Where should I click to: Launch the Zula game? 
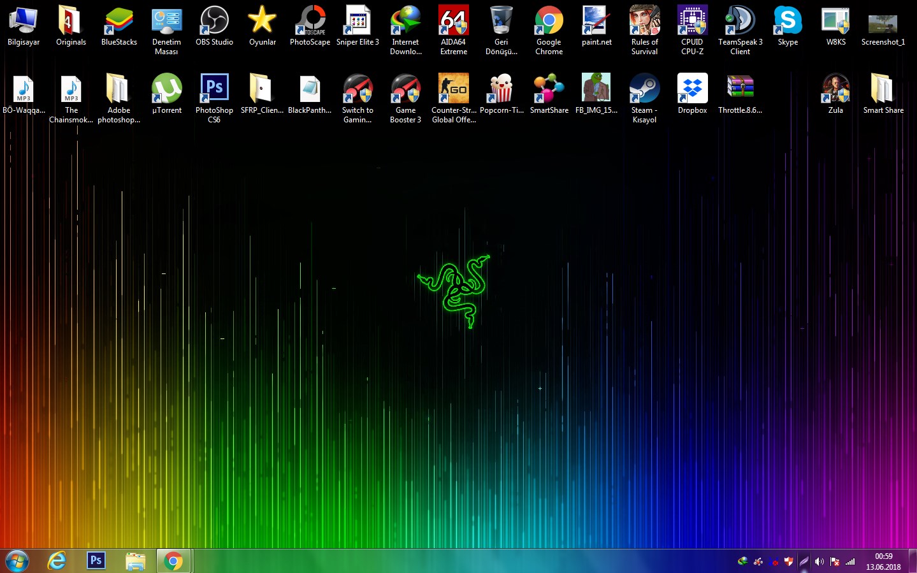pos(835,94)
